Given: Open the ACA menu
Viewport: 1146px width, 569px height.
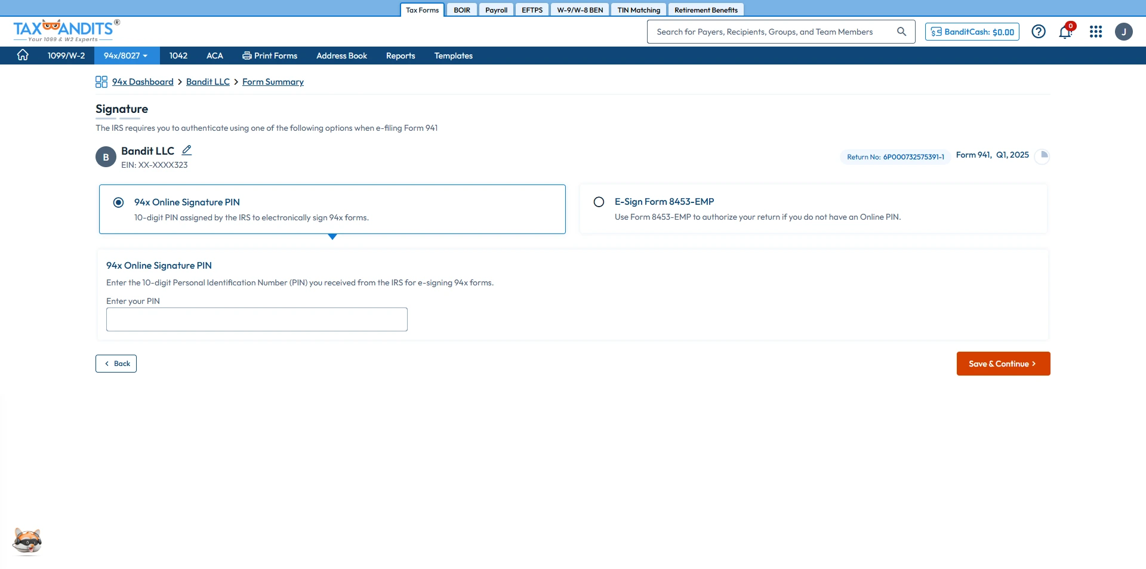Looking at the screenshot, I should [215, 56].
